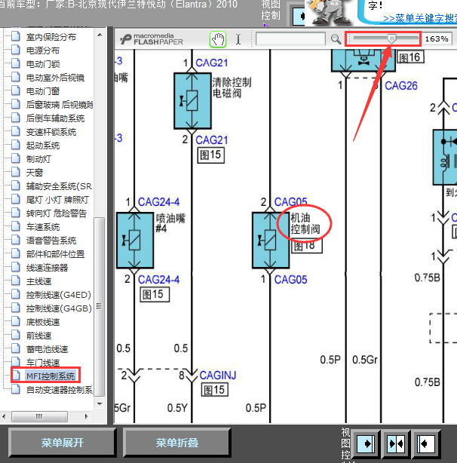Open 前线束 tree item
This screenshot has height=463, width=457.
(x=38, y=336)
